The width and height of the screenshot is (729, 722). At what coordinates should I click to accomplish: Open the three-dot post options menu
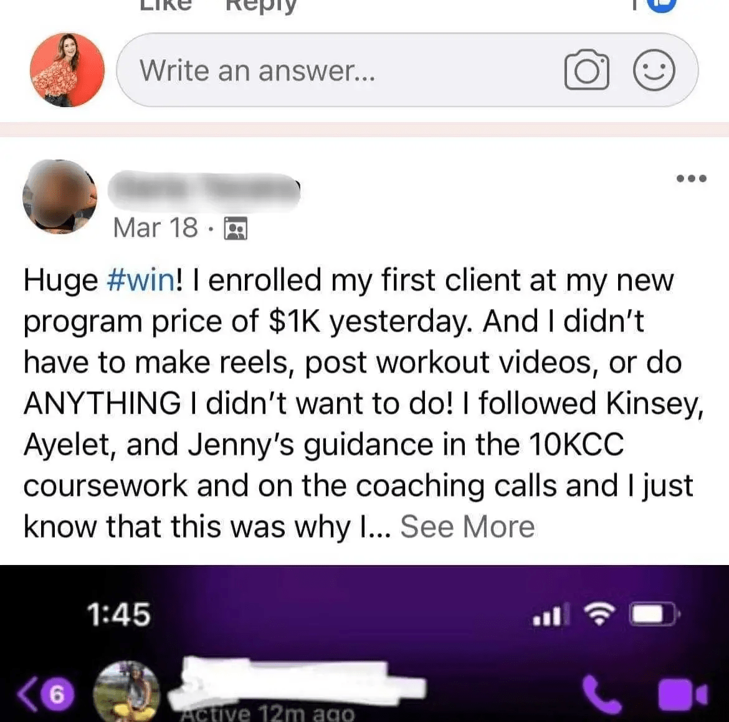[692, 178]
